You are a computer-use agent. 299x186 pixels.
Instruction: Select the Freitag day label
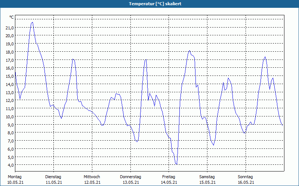click(x=169, y=177)
